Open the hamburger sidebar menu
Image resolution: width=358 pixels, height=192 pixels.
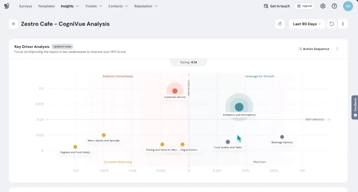click(13, 24)
